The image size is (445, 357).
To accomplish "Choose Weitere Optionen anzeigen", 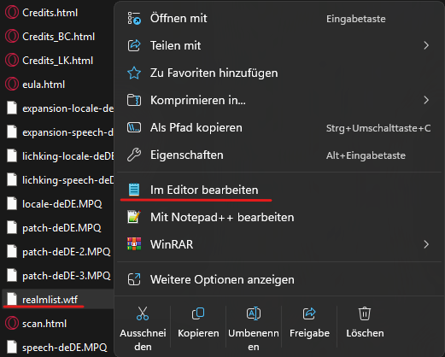I will pos(279,279).
